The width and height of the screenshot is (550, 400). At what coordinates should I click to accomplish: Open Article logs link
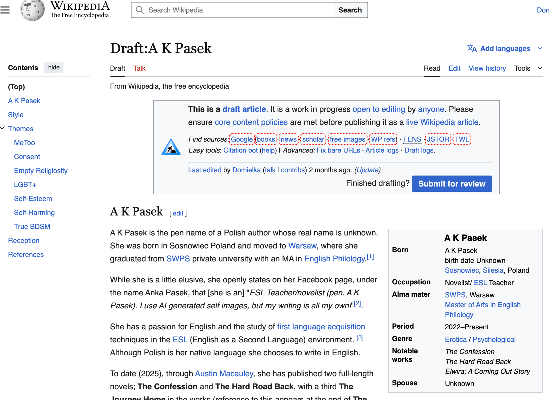coord(382,150)
